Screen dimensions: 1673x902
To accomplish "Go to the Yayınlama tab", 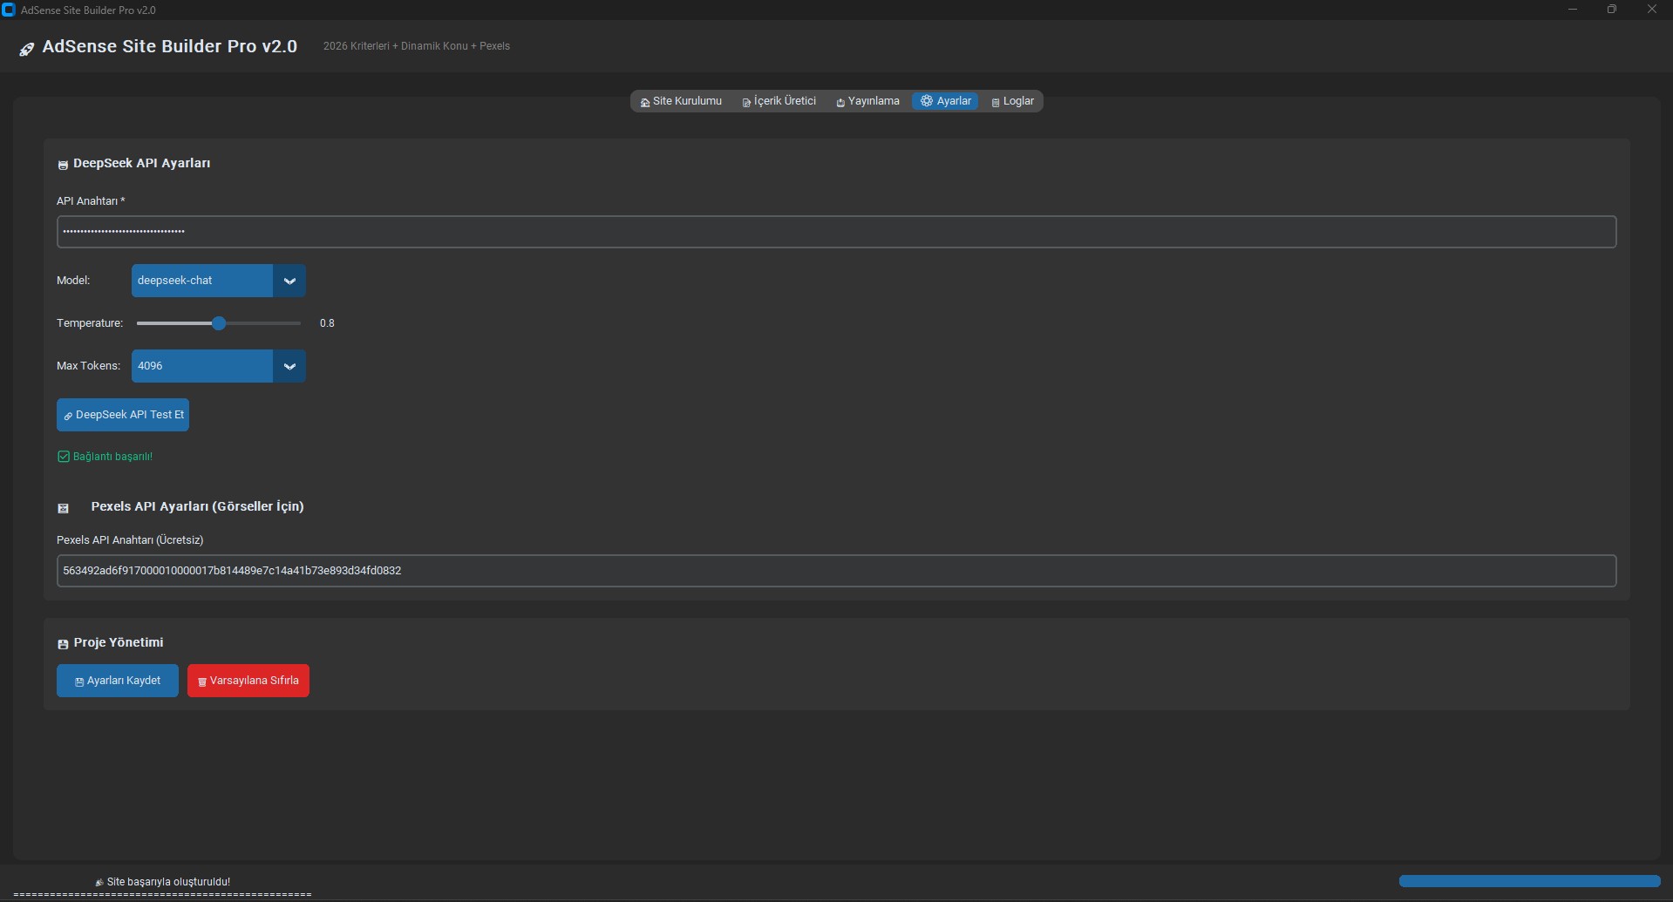I will tap(867, 101).
